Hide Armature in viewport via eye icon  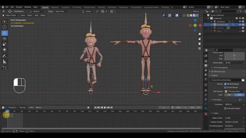pos(240,21)
